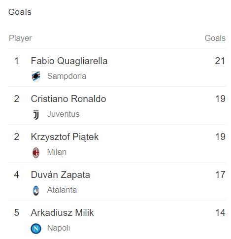This screenshot has height=239, width=231.
Task: Click Quagliarella's 21 goals value
Action: click(x=220, y=61)
